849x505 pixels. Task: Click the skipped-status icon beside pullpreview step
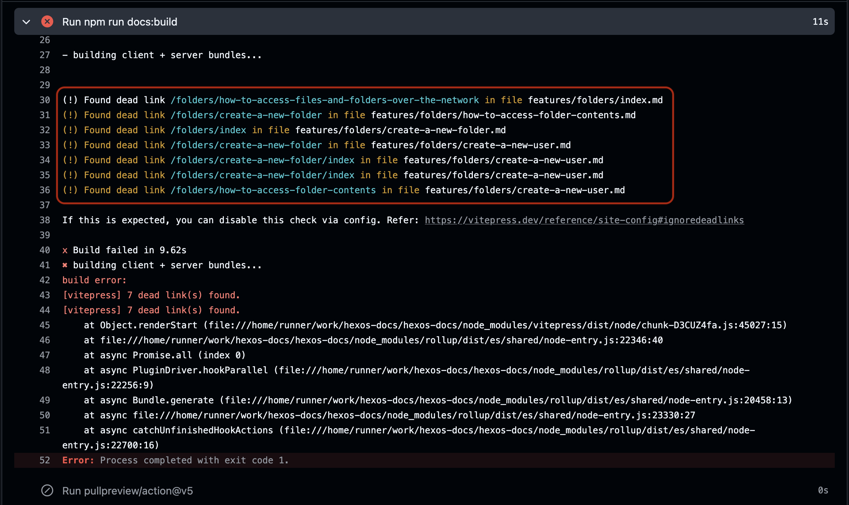pos(47,491)
